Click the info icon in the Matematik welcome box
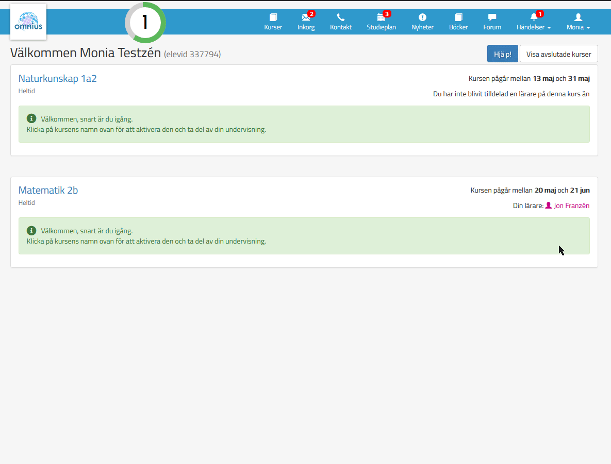This screenshot has width=611, height=464. click(31, 231)
